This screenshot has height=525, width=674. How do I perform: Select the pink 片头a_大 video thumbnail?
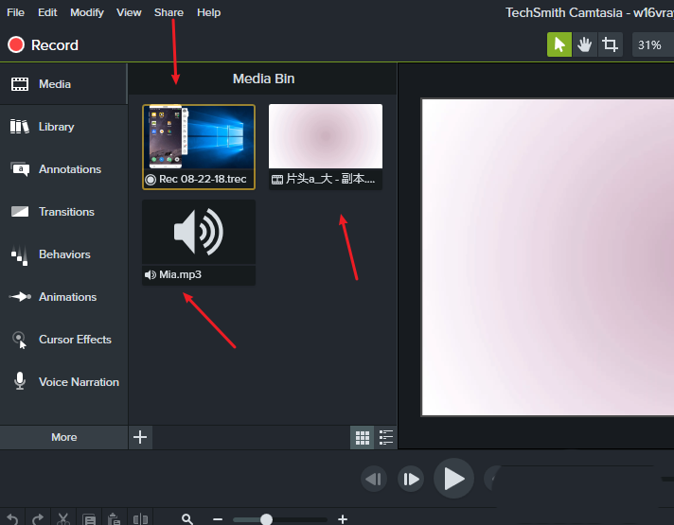326,136
